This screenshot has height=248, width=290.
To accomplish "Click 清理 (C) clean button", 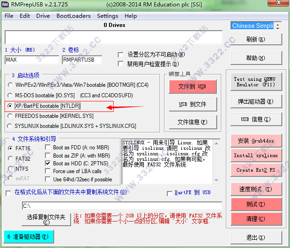I will coord(256,219).
